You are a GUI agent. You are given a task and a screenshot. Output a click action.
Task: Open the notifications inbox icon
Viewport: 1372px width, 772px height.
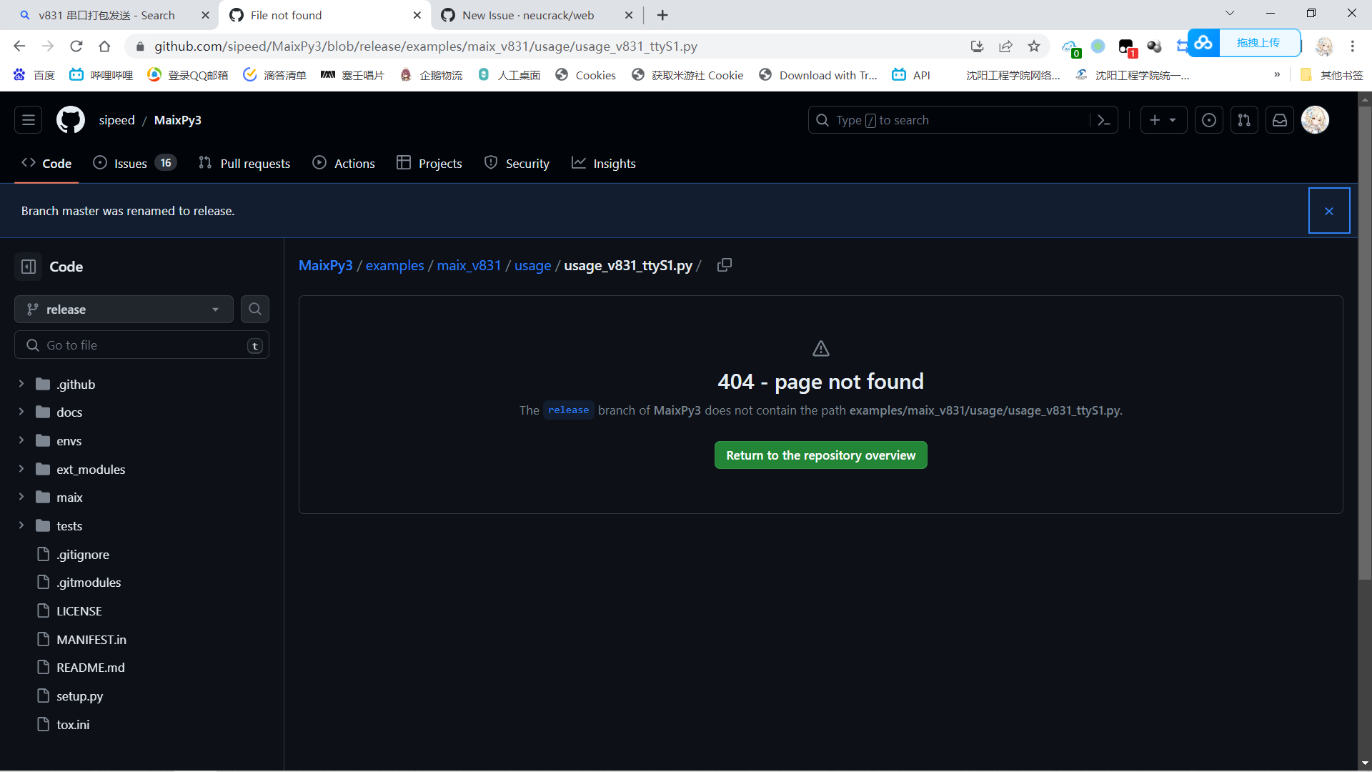[x=1279, y=119]
